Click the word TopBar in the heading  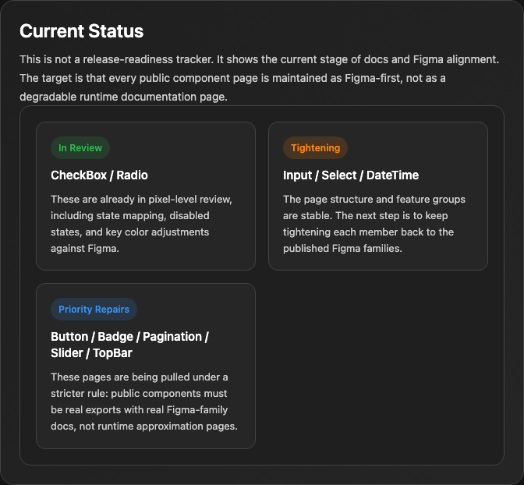pos(112,353)
